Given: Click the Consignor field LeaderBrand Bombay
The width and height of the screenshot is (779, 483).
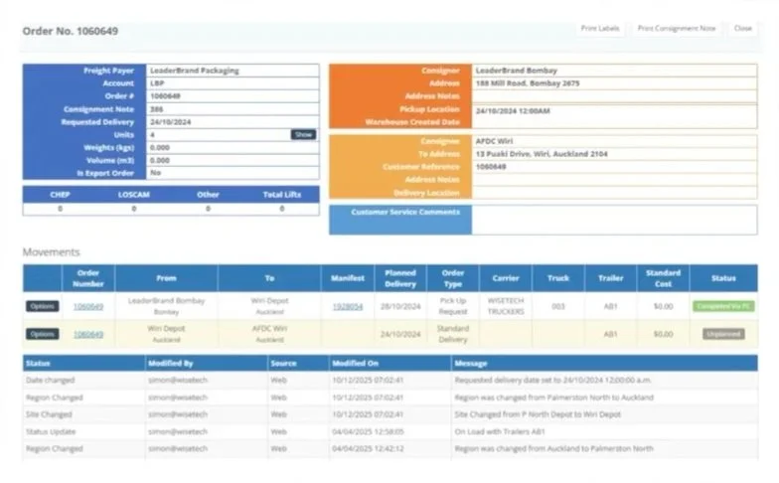Looking at the screenshot, I should tap(614, 71).
